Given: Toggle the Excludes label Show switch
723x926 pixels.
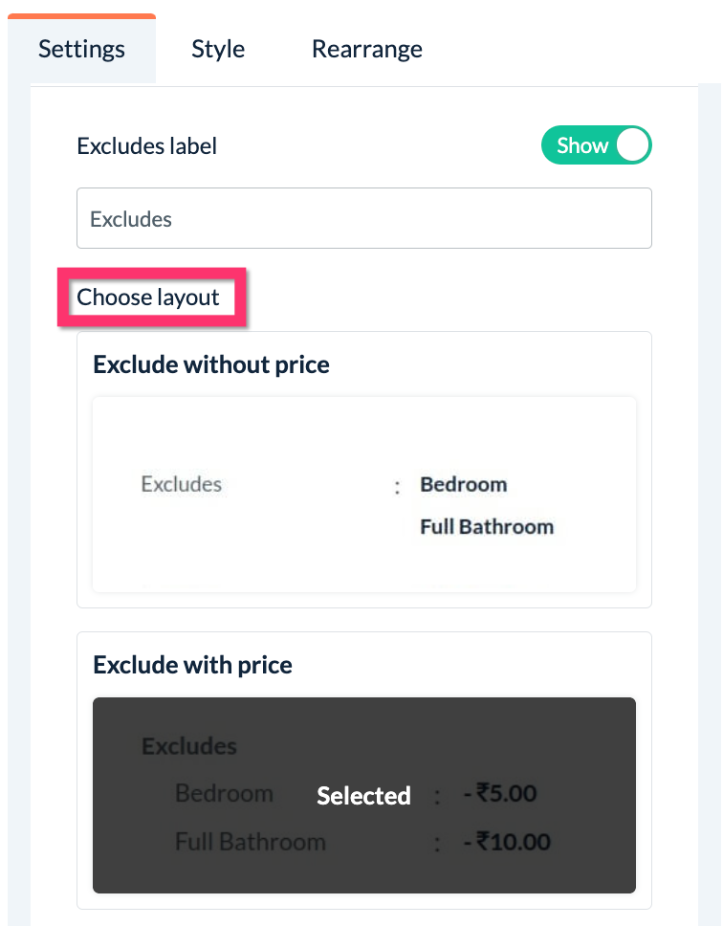Looking at the screenshot, I should pyautogui.click(x=596, y=145).
